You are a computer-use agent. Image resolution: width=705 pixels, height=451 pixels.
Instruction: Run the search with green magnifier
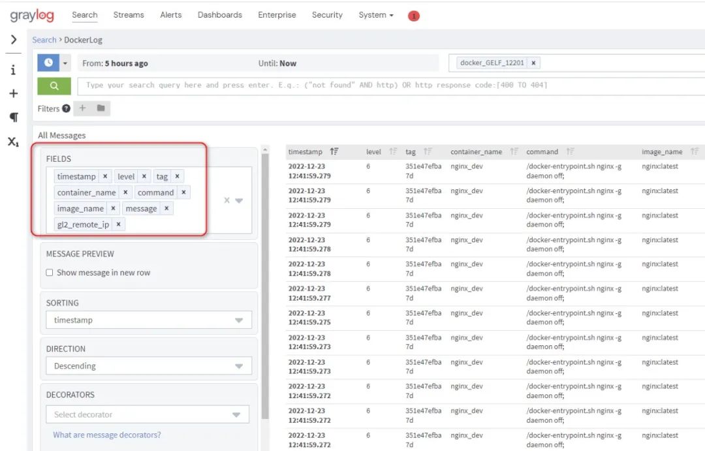pos(54,86)
